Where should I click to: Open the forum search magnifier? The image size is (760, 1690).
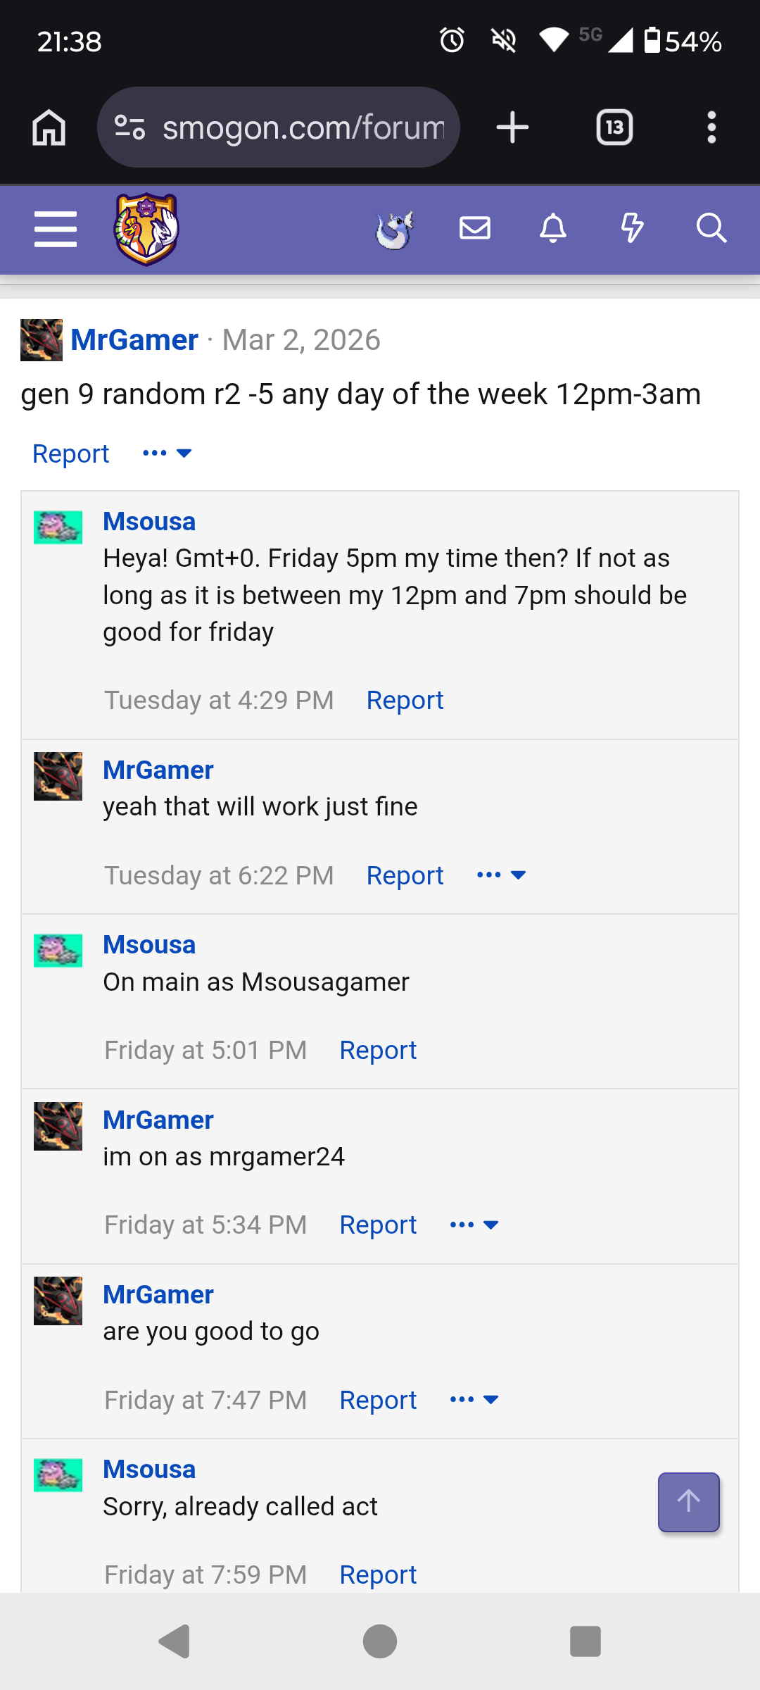(711, 228)
